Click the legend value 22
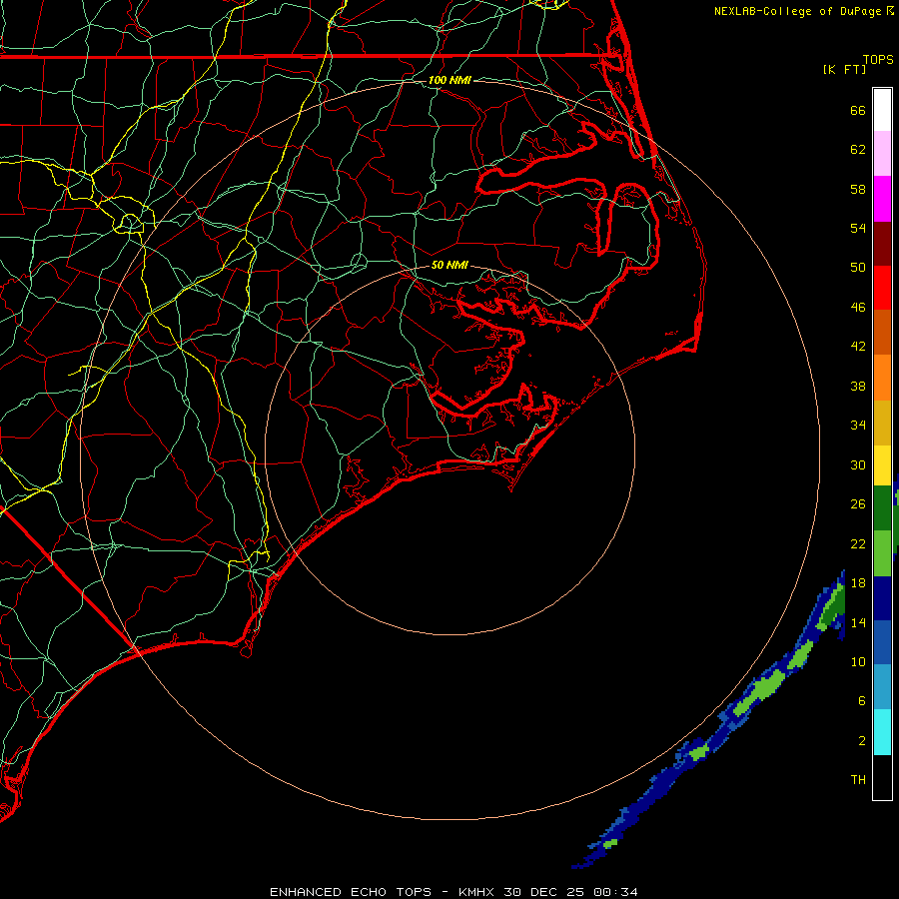 point(858,543)
